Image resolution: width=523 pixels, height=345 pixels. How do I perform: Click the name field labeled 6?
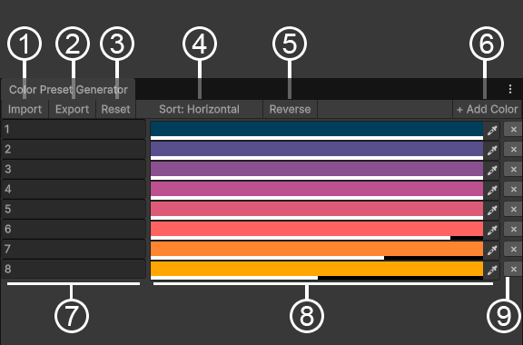click(74, 230)
